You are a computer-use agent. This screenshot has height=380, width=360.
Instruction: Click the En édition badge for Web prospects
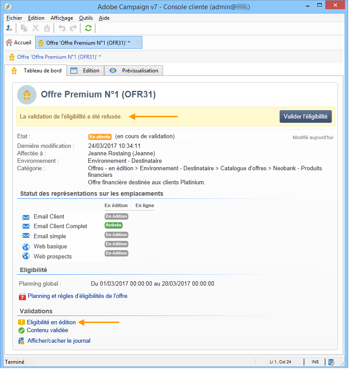[x=116, y=253]
